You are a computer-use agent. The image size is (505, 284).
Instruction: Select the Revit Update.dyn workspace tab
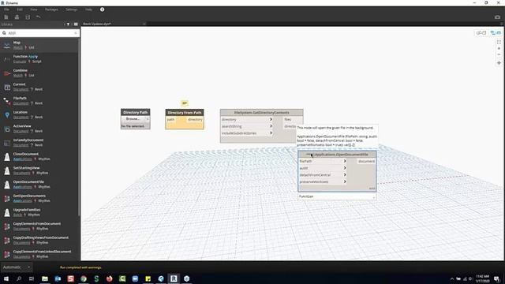[97, 24]
